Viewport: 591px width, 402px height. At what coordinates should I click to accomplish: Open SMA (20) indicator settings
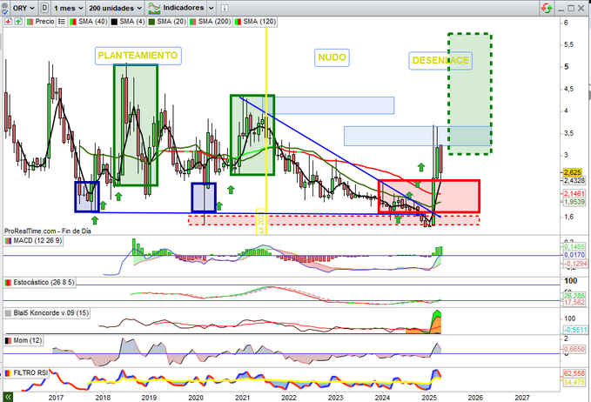click(171, 22)
